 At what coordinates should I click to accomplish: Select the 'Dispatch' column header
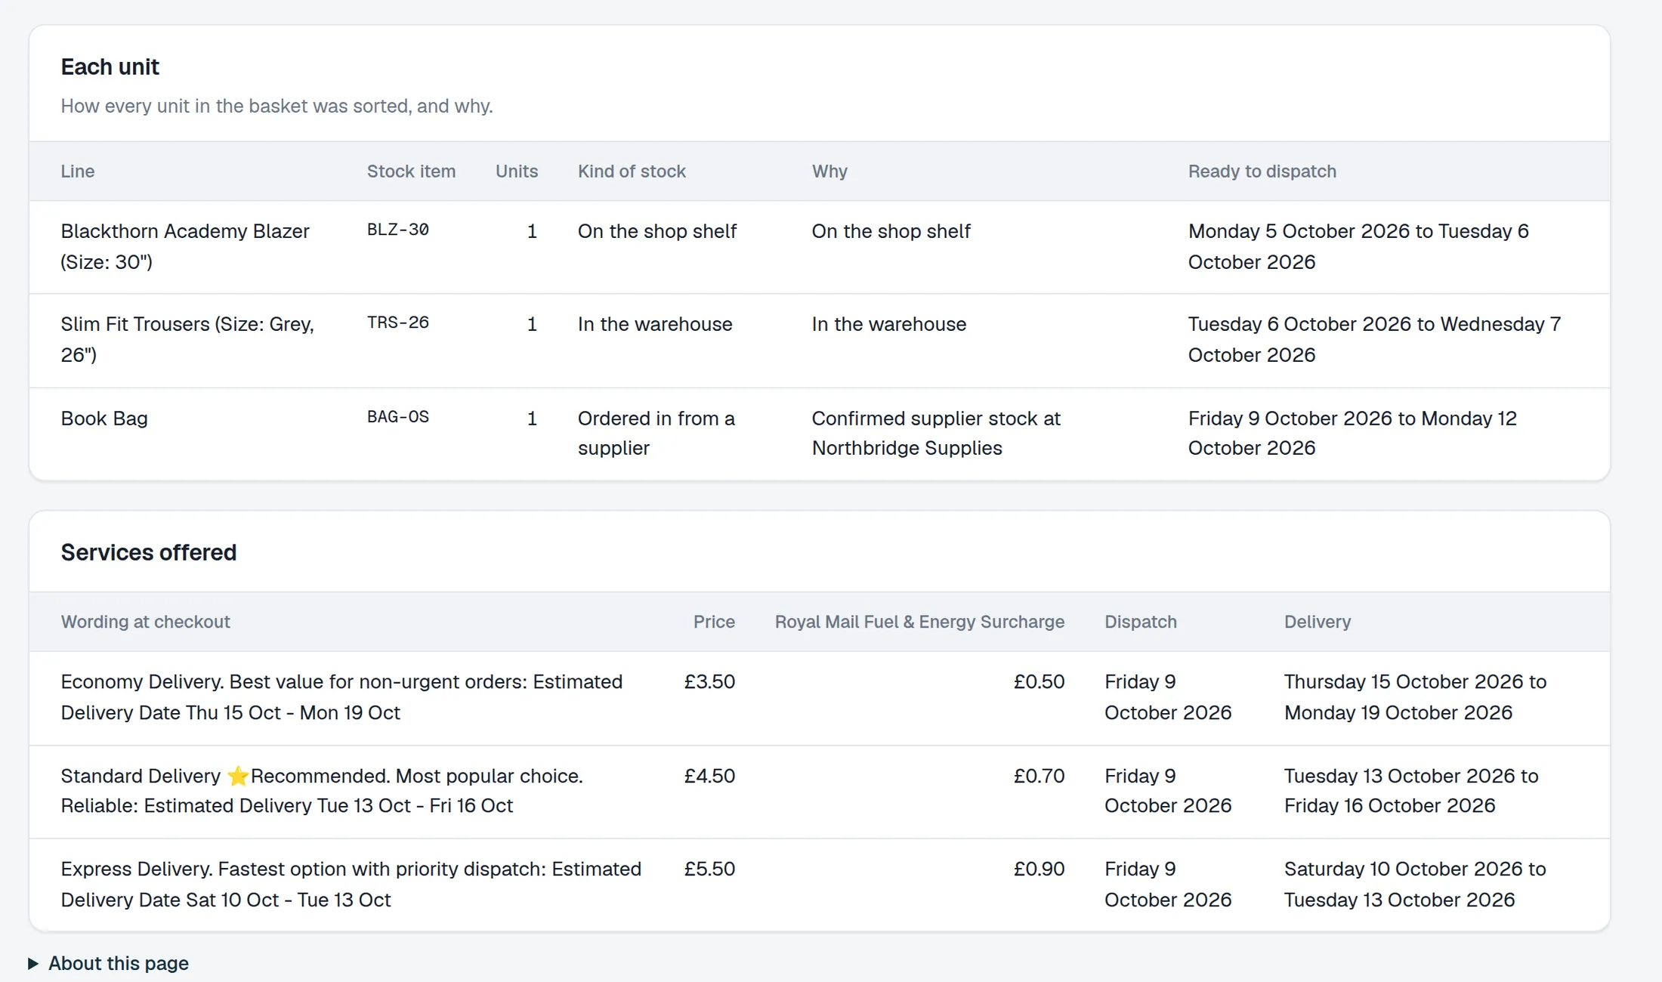[1140, 622]
